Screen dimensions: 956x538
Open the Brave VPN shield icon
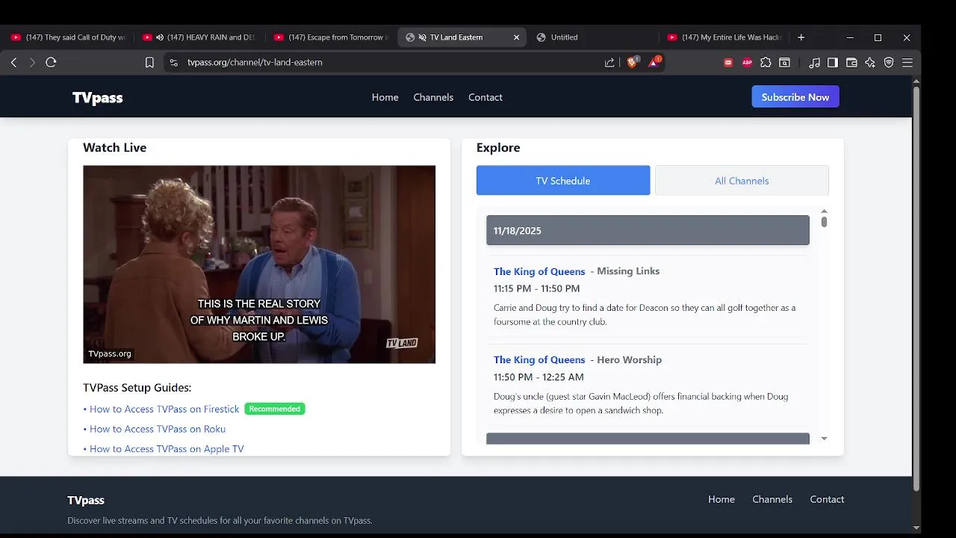(x=889, y=63)
